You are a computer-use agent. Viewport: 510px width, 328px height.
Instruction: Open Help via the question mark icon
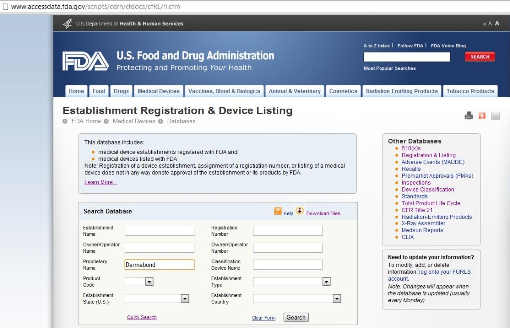point(278,211)
